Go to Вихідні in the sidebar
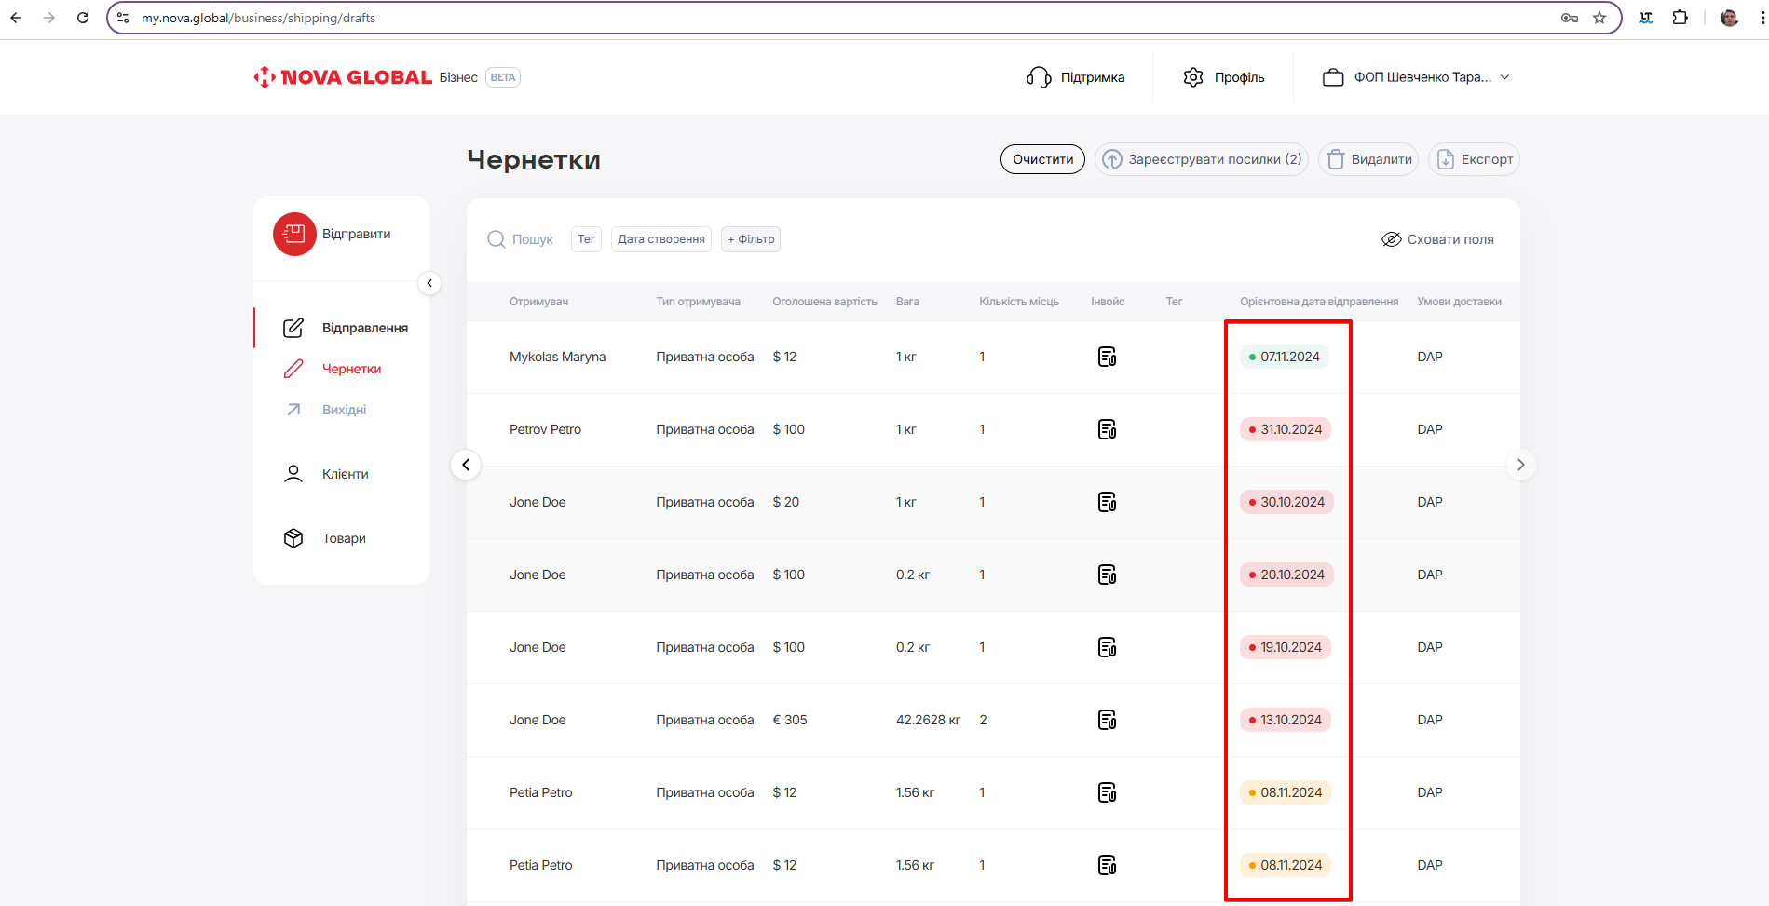The width and height of the screenshot is (1769, 906). 344,410
